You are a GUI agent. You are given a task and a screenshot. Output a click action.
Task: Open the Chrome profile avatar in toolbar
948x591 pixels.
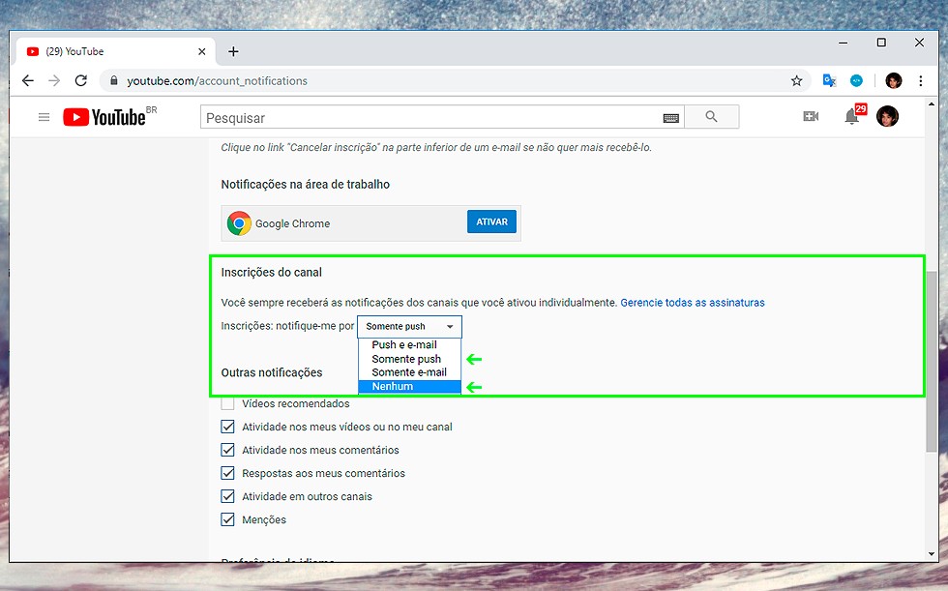tap(894, 80)
